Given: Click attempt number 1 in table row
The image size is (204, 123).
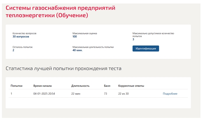Looking at the screenshot, I should pos(11,94).
